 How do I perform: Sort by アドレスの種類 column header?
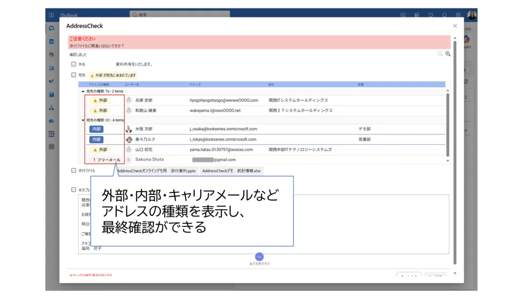pyautogui.click(x=99, y=84)
